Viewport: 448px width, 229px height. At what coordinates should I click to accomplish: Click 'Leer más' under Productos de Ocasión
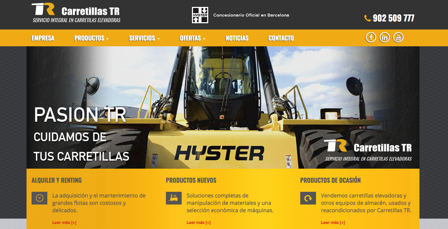(x=333, y=223)
